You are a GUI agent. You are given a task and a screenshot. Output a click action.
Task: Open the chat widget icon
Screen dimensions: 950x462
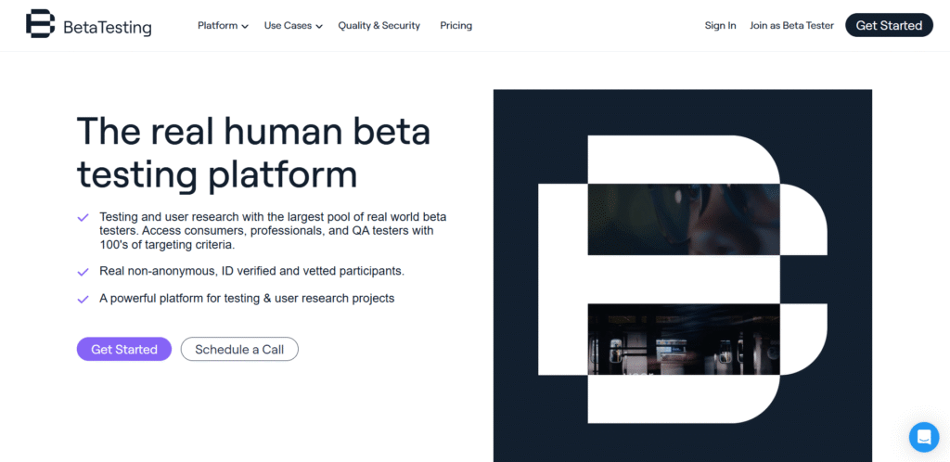[923, 436]
